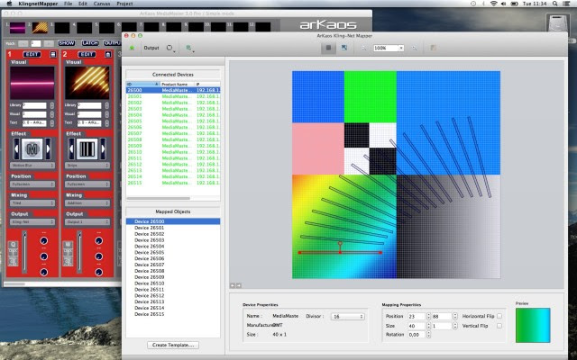This screenshot has width=577, height=360.
Task: Open the Divisor dropdown
Action: coord(347,316)
